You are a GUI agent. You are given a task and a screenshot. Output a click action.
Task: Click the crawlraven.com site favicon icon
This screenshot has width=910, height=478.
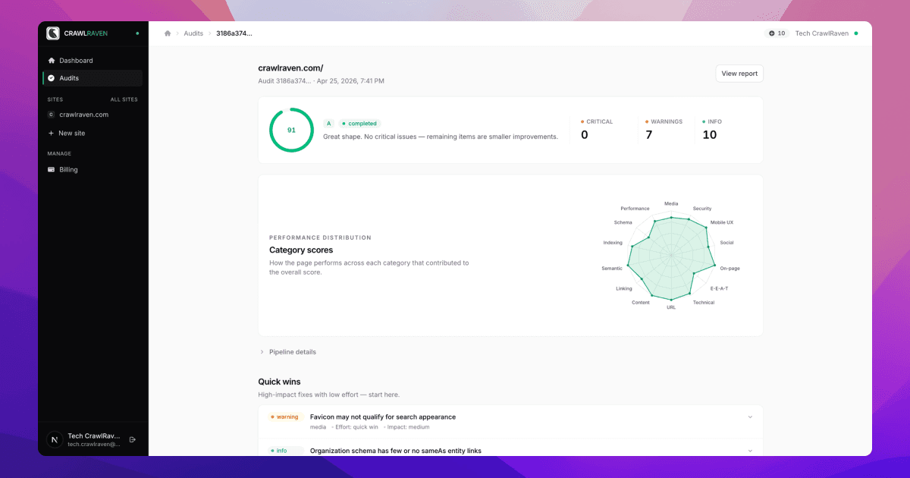pos(52,115)
